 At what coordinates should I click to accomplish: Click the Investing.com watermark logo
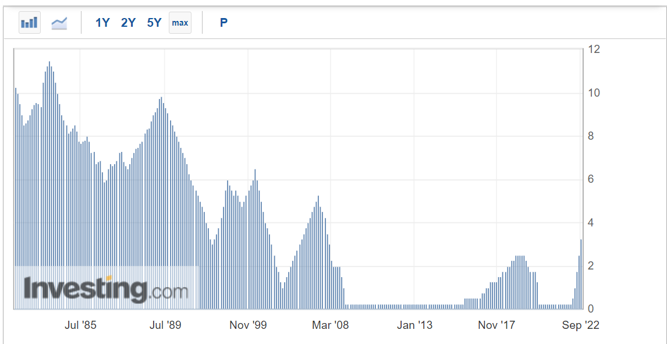click(x=106, y=289)
